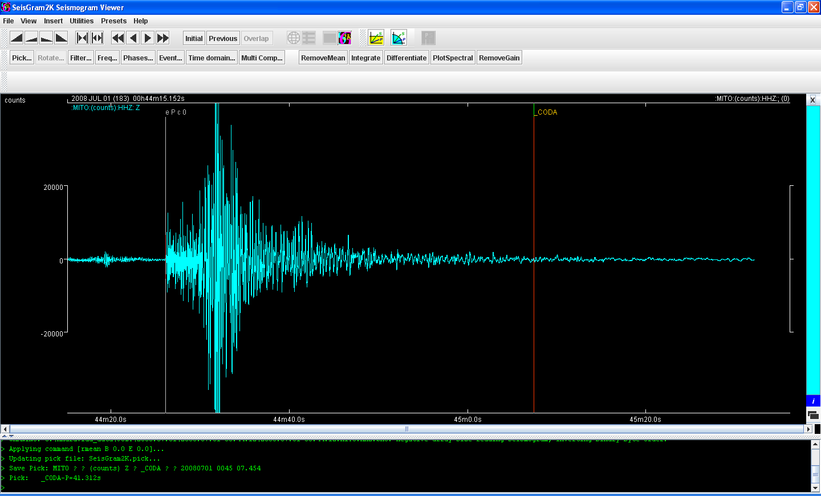Click the gentle amplitude-up ramp icon
Image resolution: width=821 pixels, height=496 pixels.
31,38
